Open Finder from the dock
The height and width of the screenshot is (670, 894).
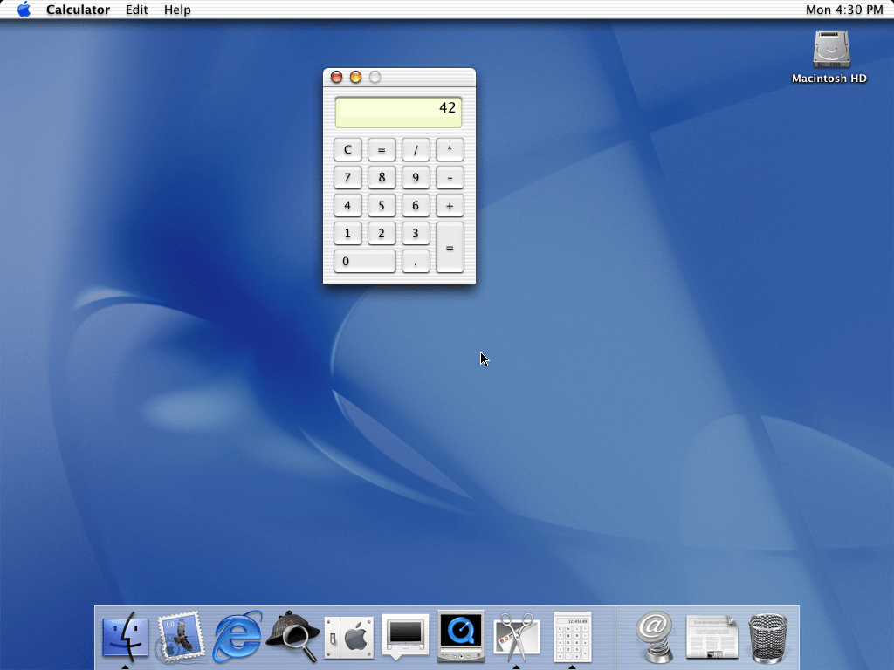tap(126, 636)
